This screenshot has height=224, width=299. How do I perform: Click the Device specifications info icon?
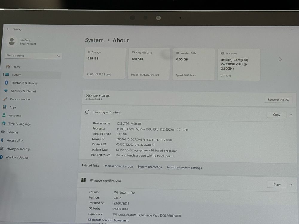(87, 112)
